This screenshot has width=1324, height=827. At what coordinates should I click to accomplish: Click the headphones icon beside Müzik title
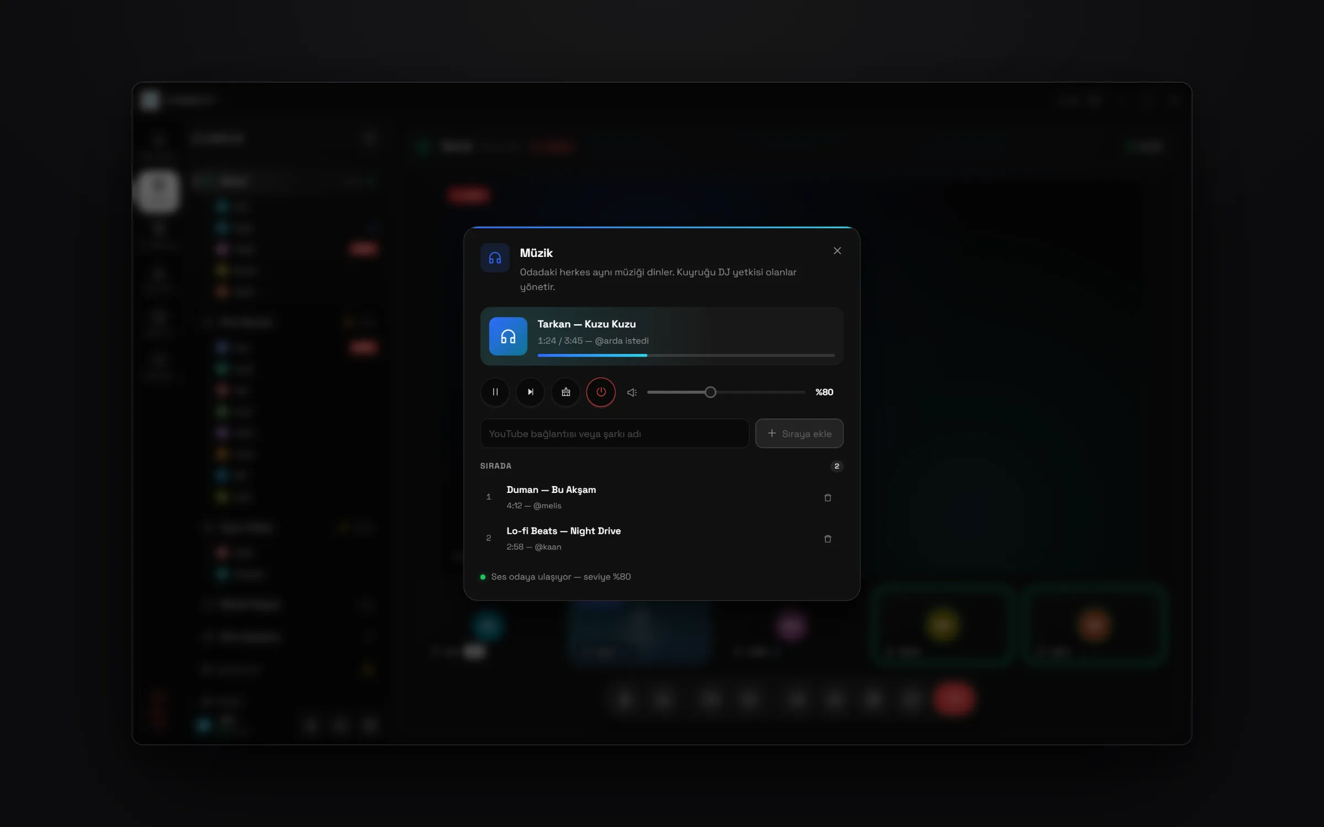[495, 257]
